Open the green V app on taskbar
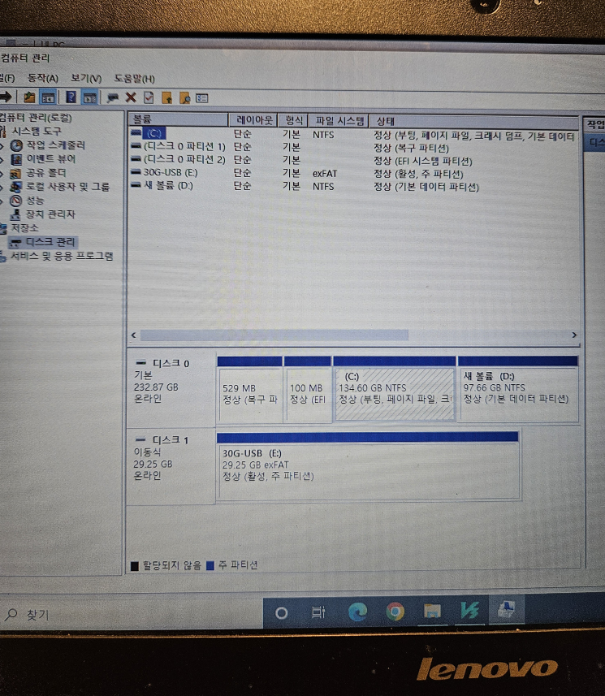This screenshot has width=605, height=696. click(x=469, y=611)
